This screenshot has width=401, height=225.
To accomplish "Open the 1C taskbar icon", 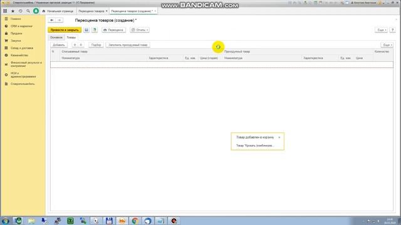I will click(x=122, y=221).
